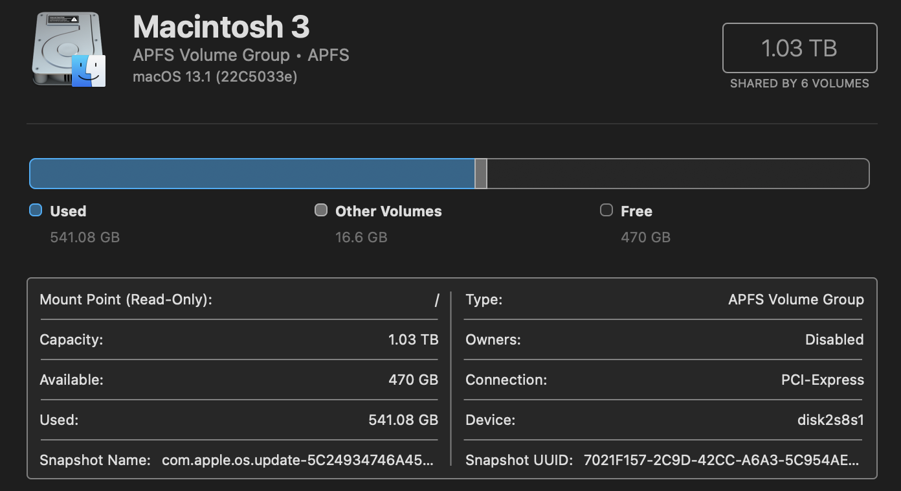Click the APFS Volume Group type value
This screenshot has height=491, width=901.
[x=796, y=299]
